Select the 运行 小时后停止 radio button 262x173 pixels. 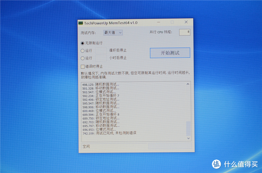pyautogui.click(x=82, y=58)
